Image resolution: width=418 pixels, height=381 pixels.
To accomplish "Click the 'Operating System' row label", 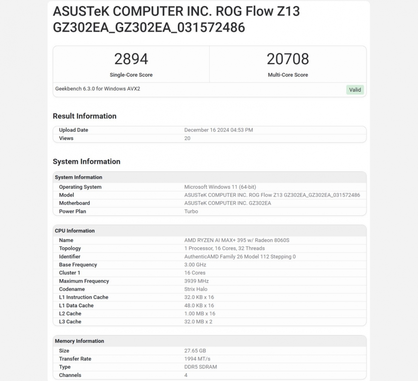I will coord(80,187).
